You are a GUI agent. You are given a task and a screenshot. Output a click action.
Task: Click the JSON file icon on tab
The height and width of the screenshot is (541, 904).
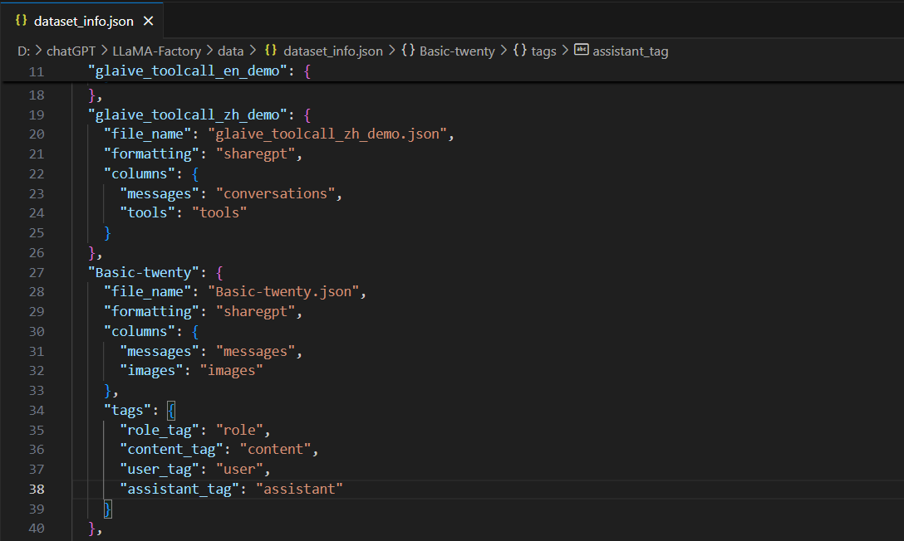pos(22,21)
